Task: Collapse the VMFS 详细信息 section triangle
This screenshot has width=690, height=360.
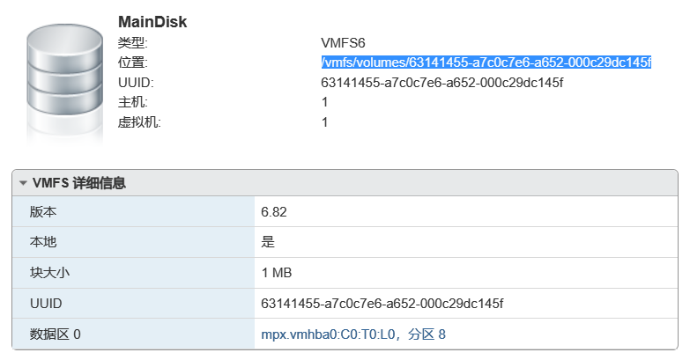Action: 23,184
